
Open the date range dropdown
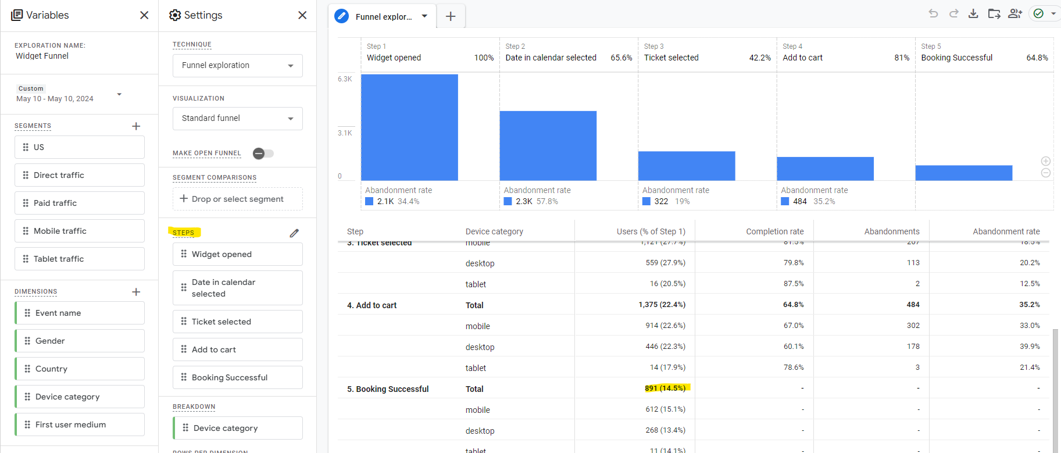(x=119, y=94)
